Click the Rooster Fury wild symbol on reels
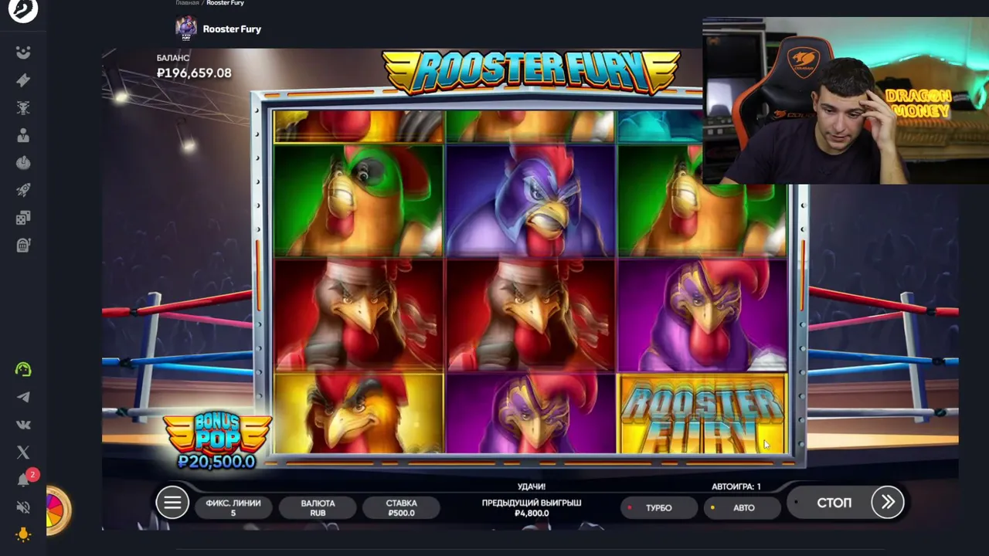989x556 pixels. (702, 413)
